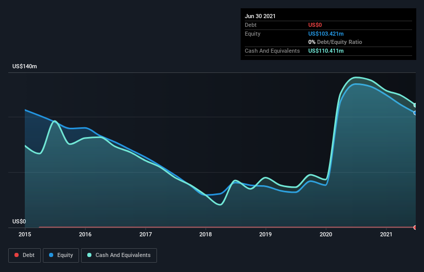Image resolution: width=424 pixels, height=272 pixels.
Task: Click the 2016 x-axis label
Action: (85, 234)
